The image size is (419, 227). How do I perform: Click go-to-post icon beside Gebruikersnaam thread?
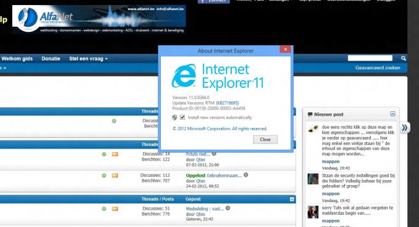(x=246, y=175)
